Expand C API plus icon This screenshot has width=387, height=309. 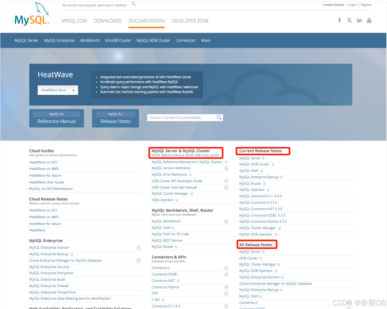point(163,300)
